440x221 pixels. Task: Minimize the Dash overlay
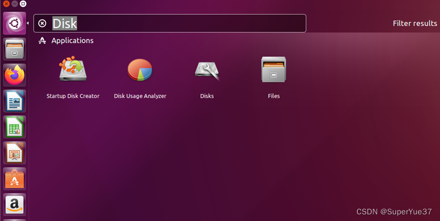coord(15,4)
